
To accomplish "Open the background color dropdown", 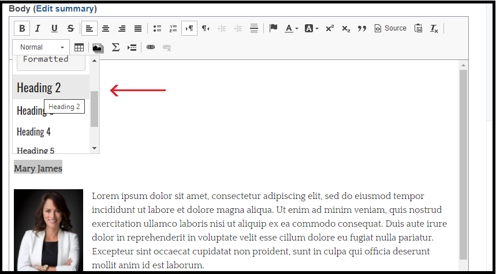I will [x=311, y=28].
